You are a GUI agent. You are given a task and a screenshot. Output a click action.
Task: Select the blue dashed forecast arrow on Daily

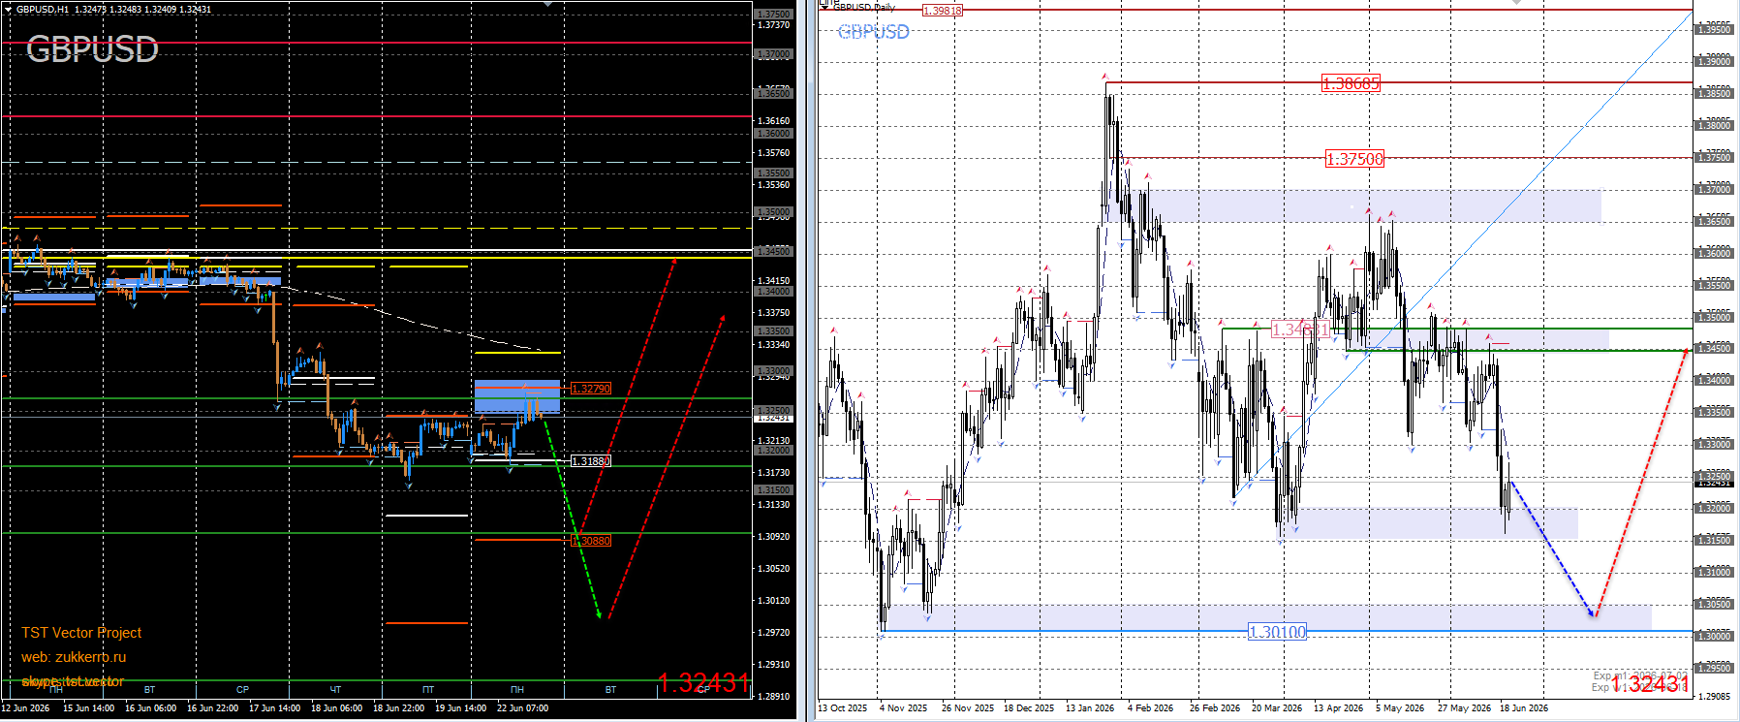[1552, 549]
